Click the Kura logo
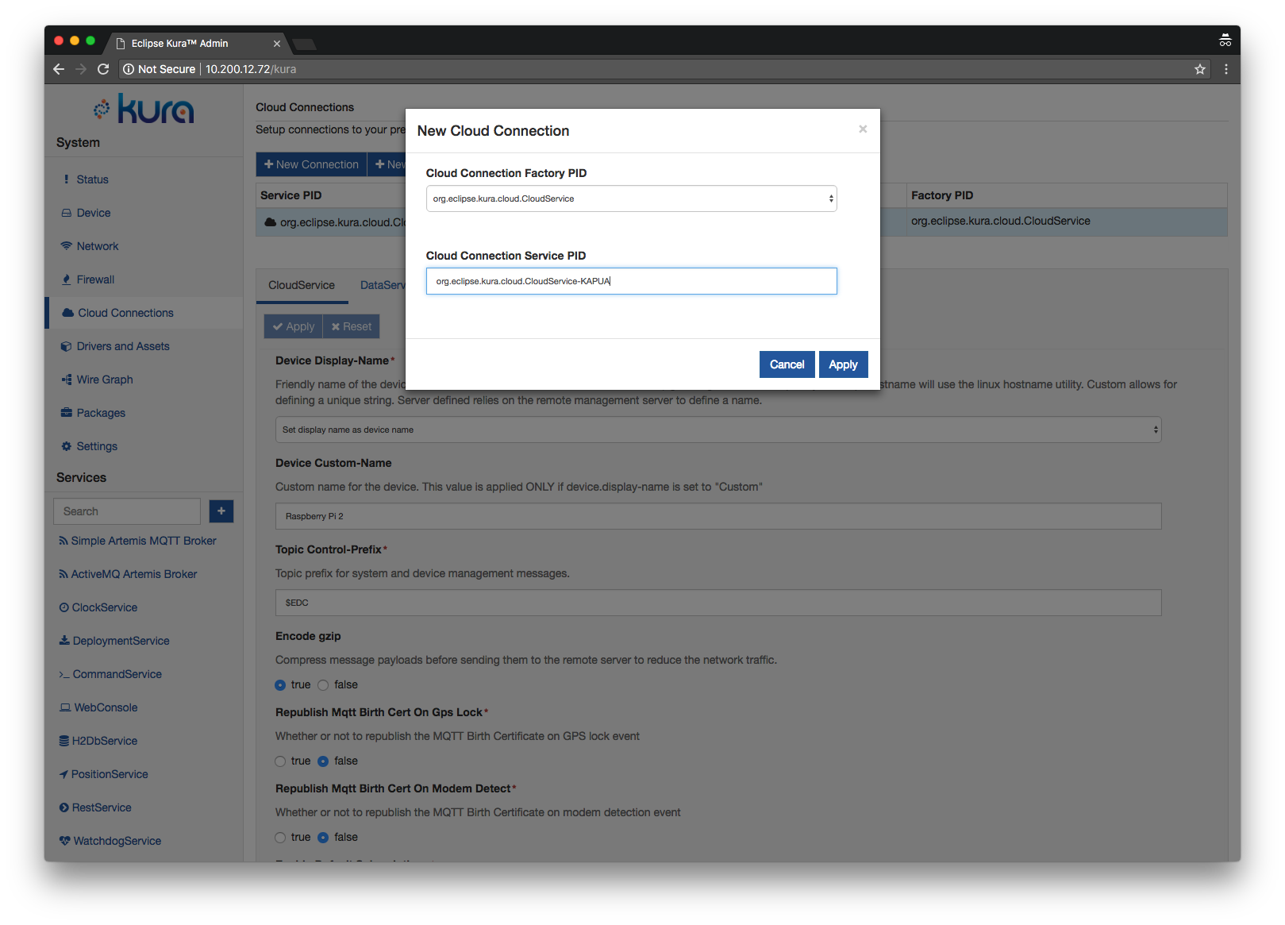Screen dimensions: 1285x925 coord(144,109)
